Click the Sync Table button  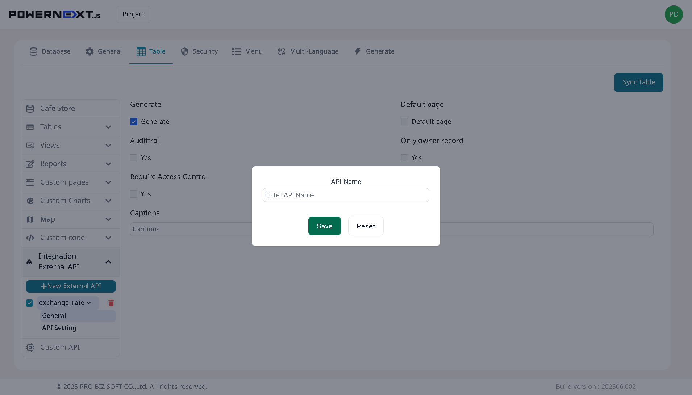coord(638,83)
